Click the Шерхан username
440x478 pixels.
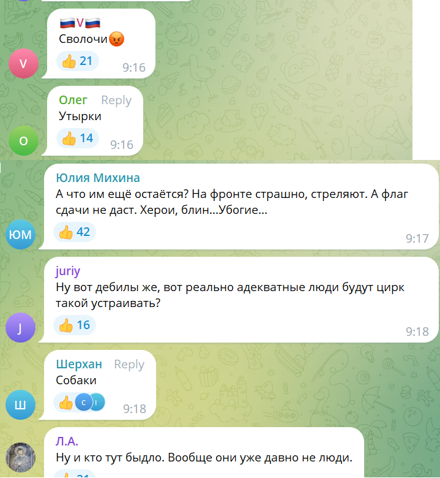pyautogui.click(x=79, y=364)
